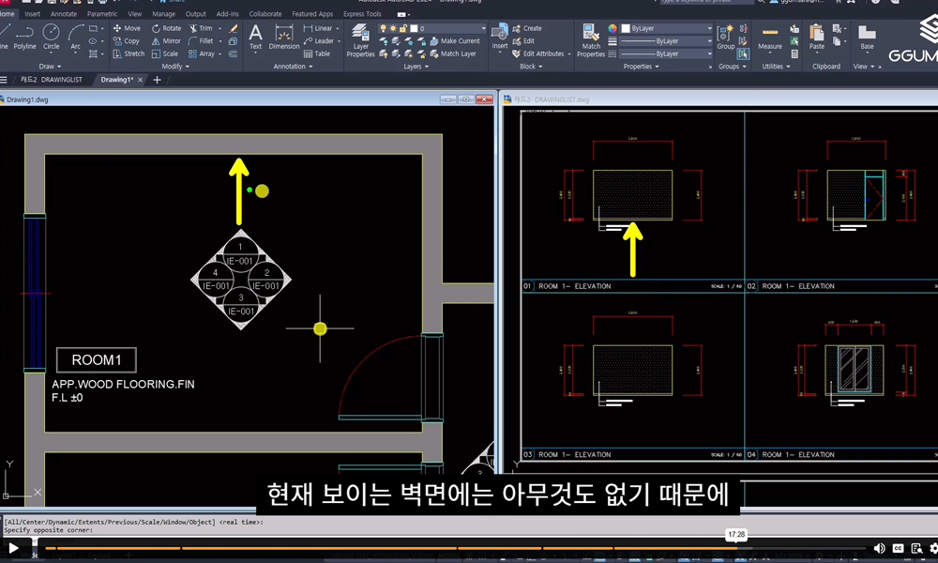This screenshot has height=563, width=938.
Task: Click the Leader tool
Action: point(318,41)
